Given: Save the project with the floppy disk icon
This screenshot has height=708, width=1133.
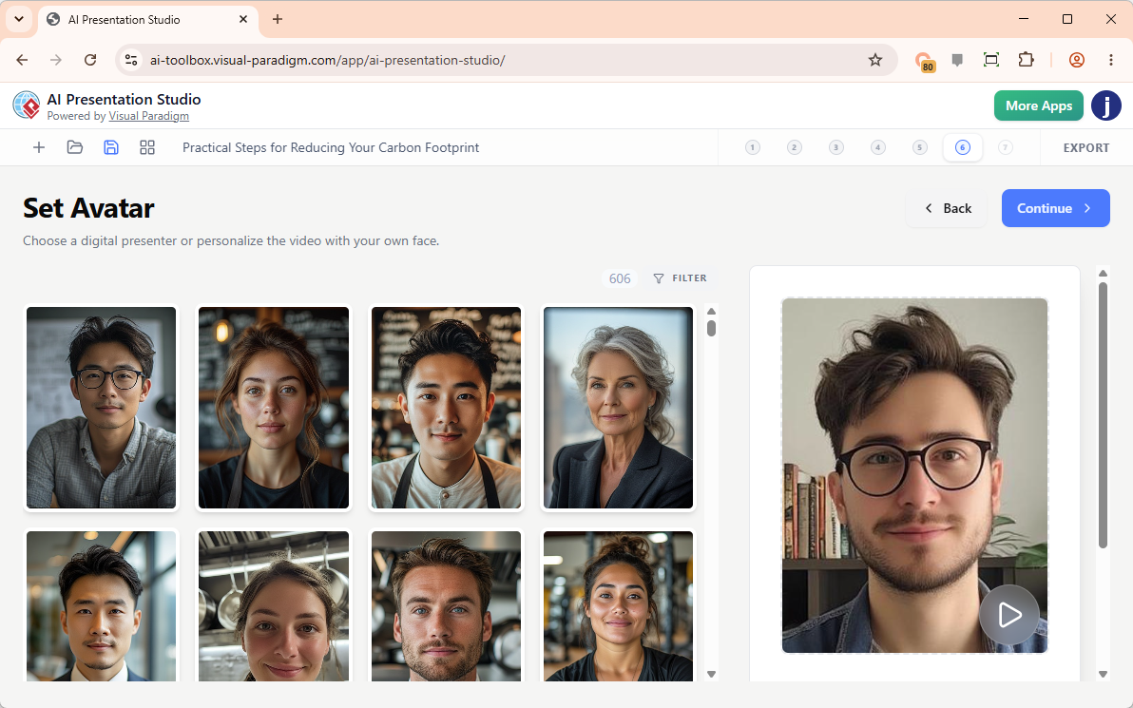Looking at the screenshot, I should 111,147.
